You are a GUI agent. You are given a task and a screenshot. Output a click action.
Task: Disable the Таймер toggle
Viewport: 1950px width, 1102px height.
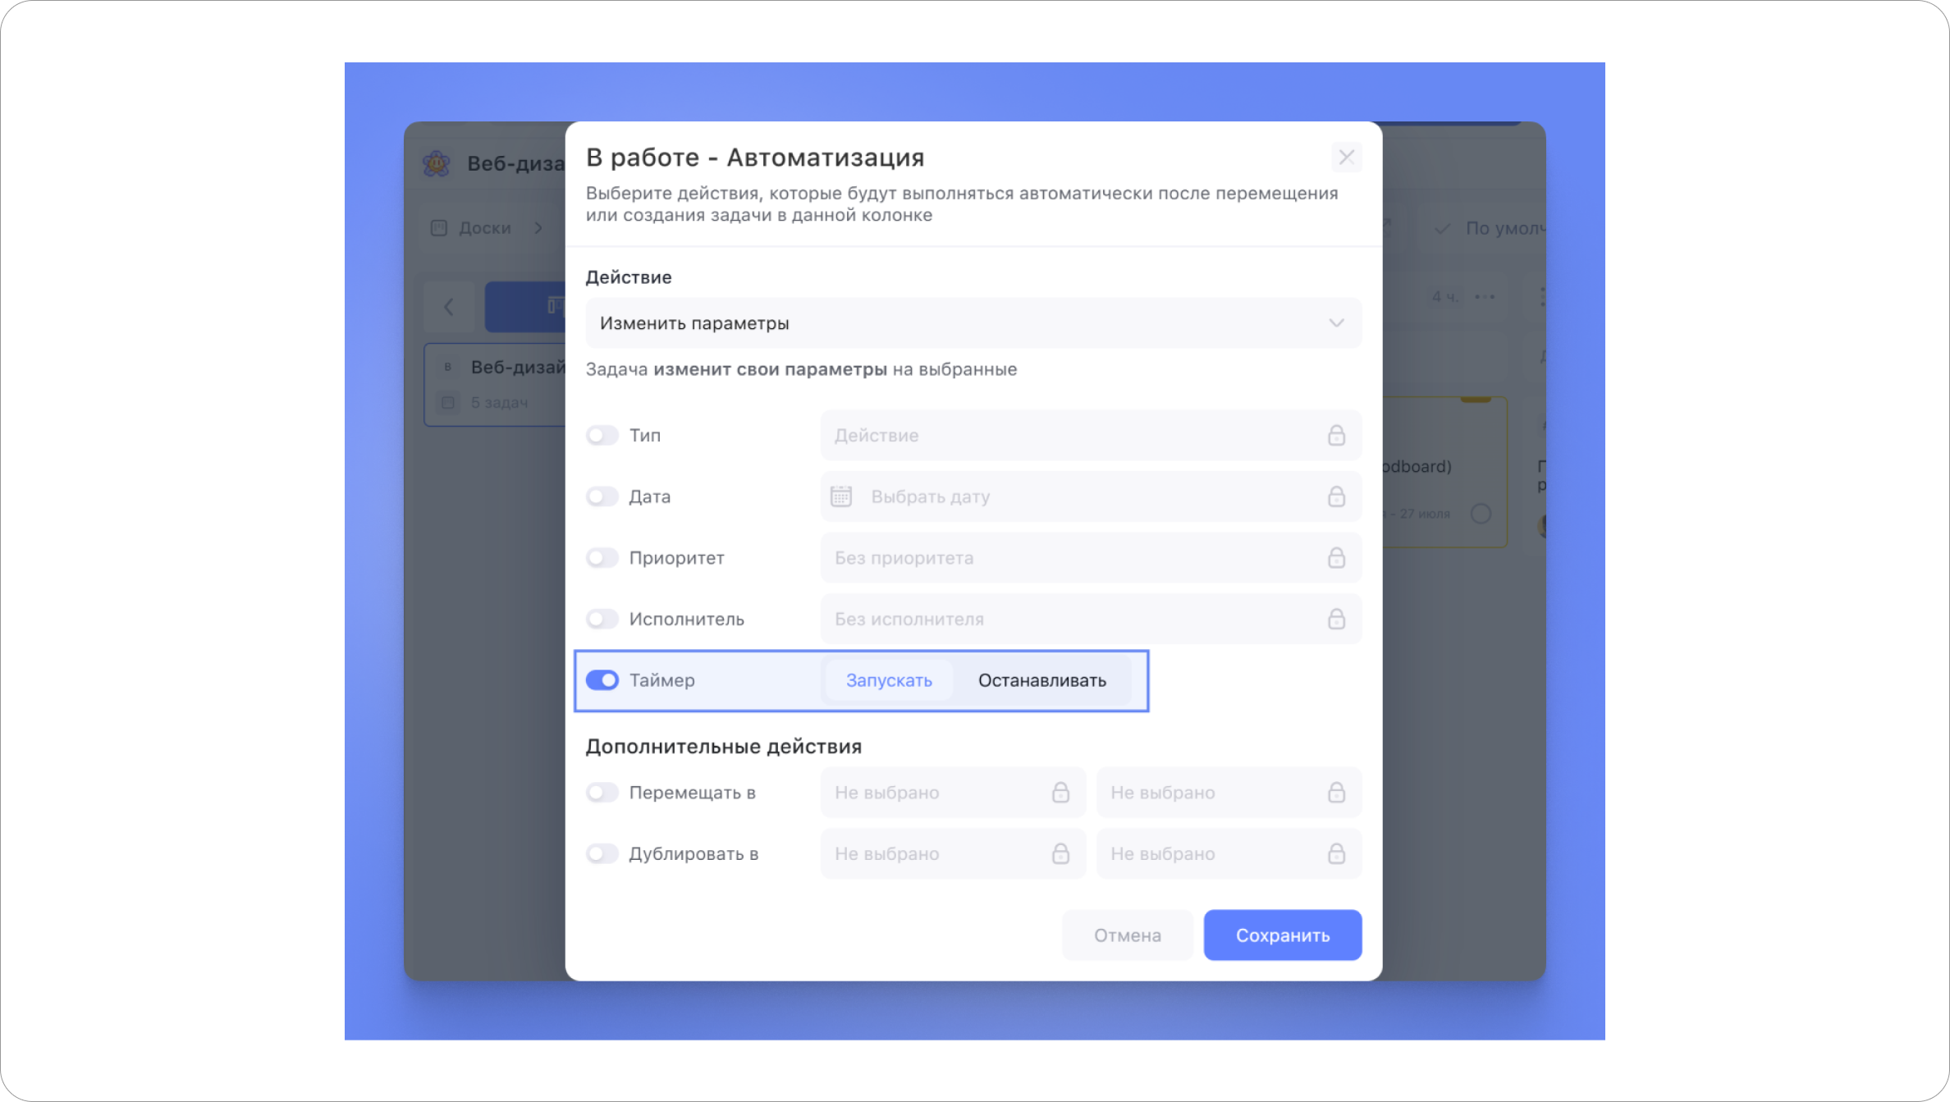tap(602, 680)
